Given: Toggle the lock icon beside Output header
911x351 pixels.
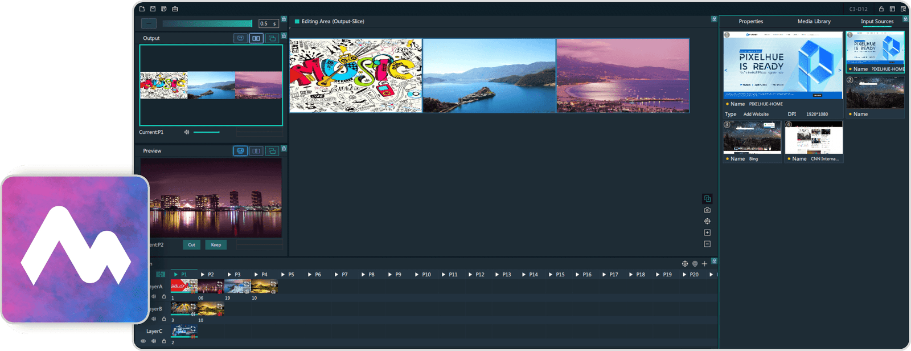Looking at the screenshot, I should [x=284, y=36].
